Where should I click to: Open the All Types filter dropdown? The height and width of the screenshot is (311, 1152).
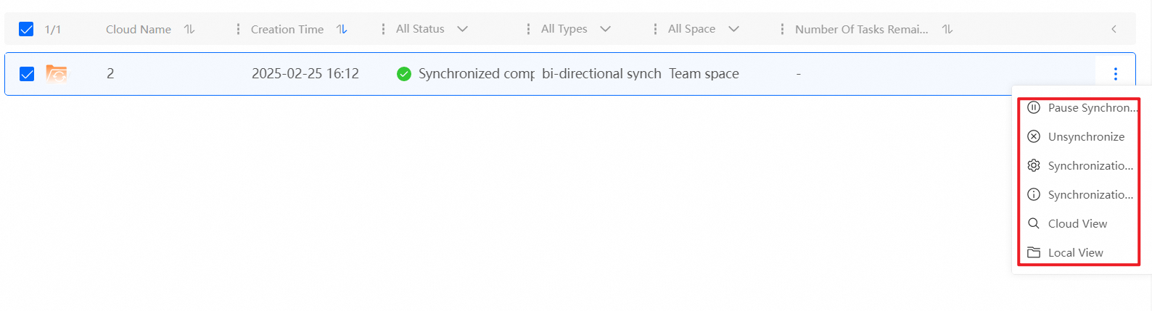pos(605,29)
